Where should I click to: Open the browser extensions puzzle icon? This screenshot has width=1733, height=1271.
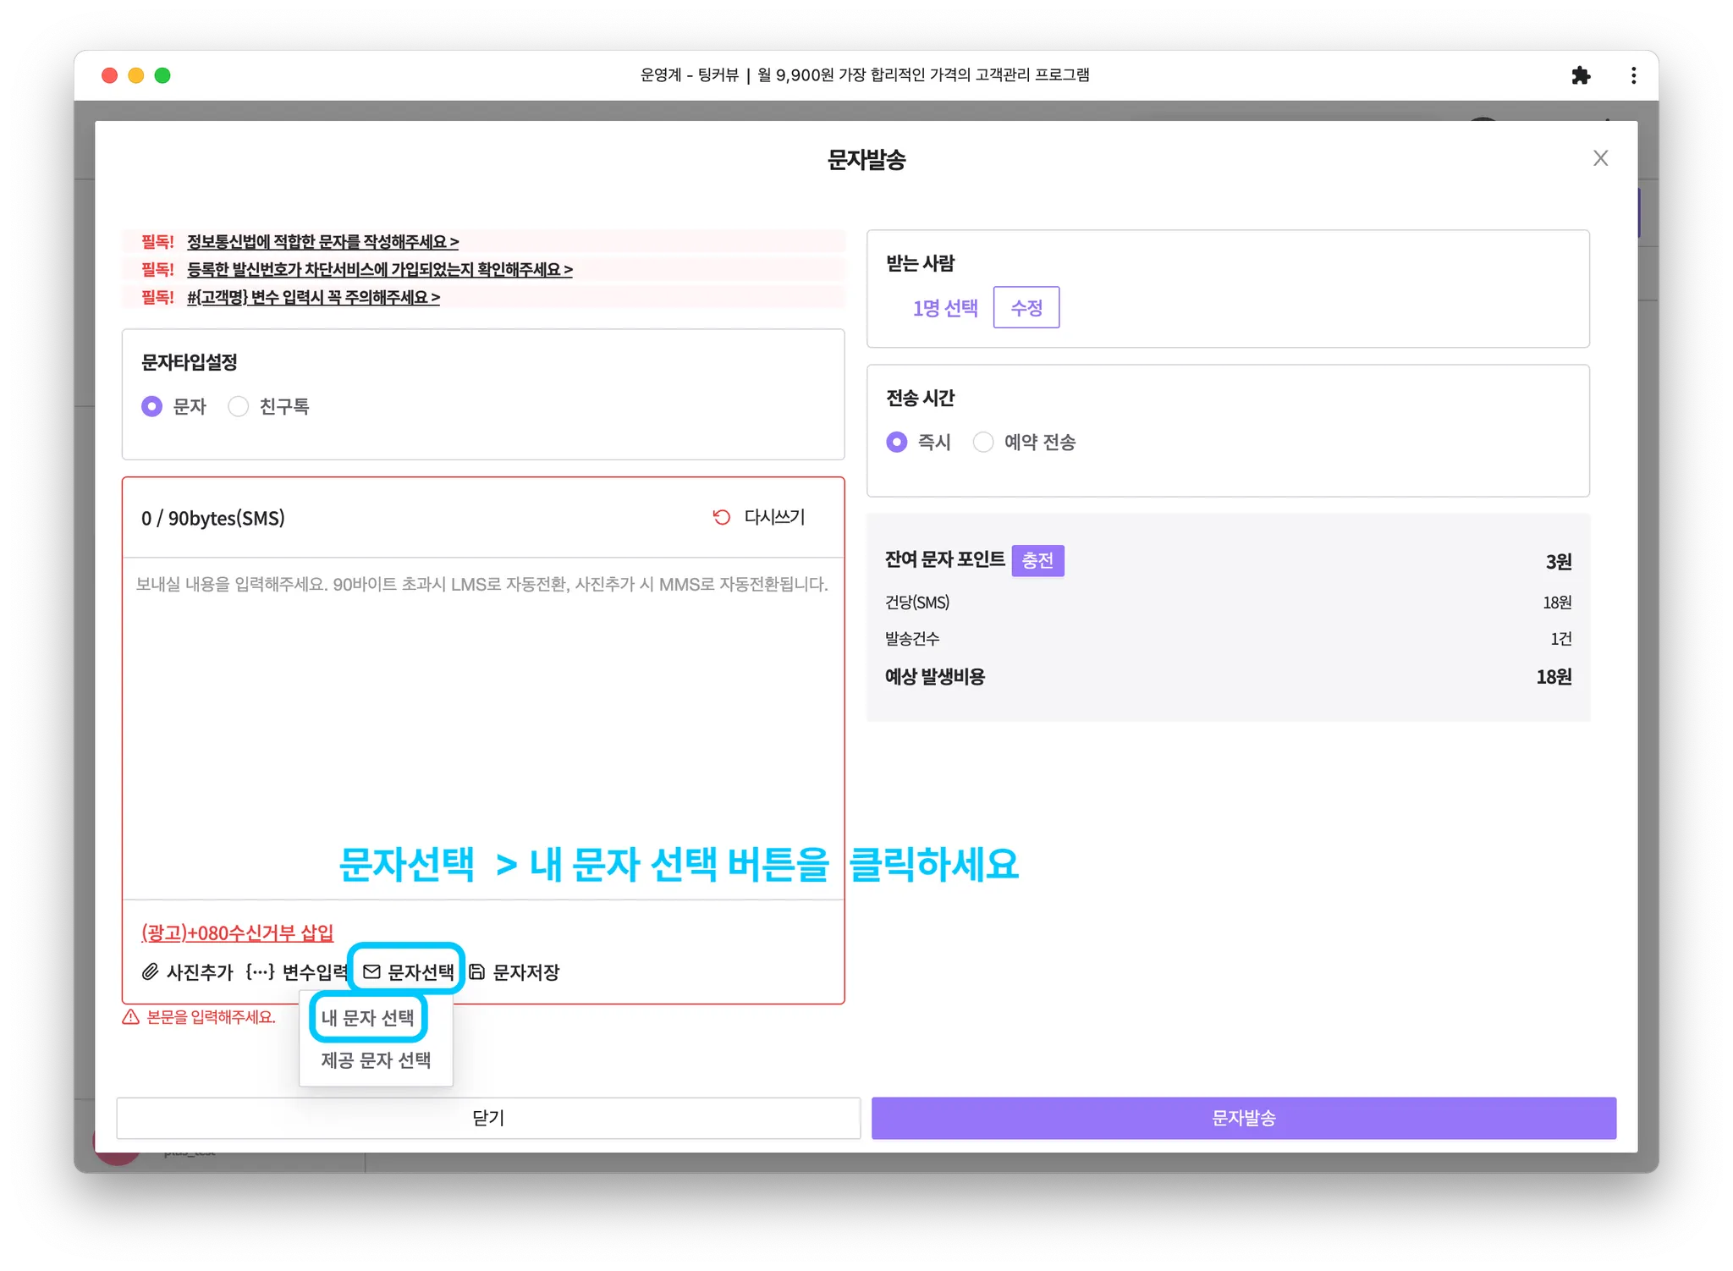click(x=1580, y=75)
